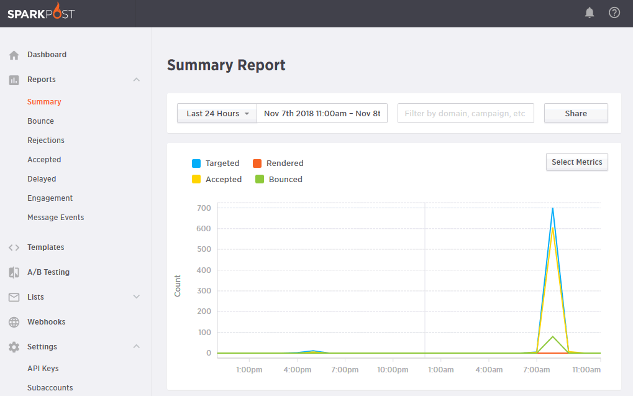Image resolution: width=633 pixels, height=396 pixels.
Task: Click the 700 y-axis value
Action: pyautogui.click(x=204, y=208)
